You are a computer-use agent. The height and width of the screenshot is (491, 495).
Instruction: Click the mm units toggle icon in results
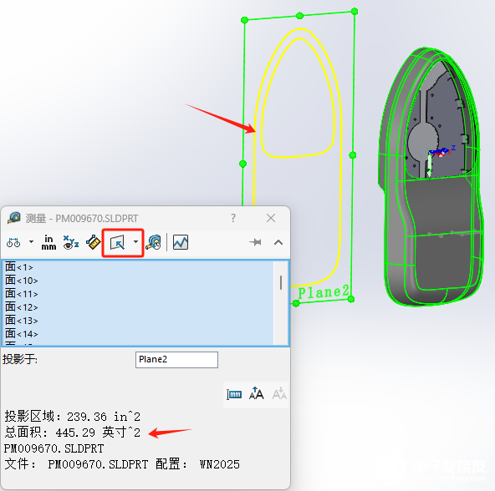[x=234, y=394]
